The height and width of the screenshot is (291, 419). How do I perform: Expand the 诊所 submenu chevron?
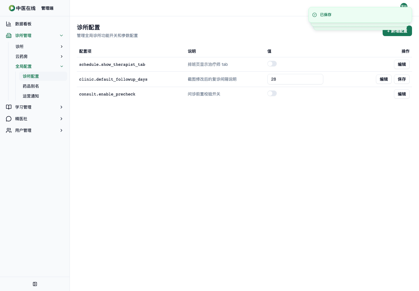coord(61,47)
